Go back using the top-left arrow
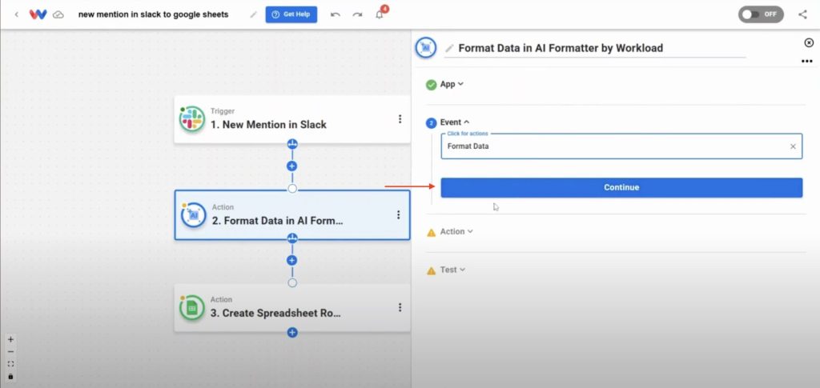The image size is (820, 388). 17,14
